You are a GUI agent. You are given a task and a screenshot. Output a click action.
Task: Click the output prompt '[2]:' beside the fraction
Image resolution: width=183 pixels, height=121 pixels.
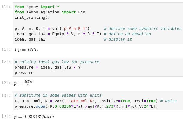(6, 83)
